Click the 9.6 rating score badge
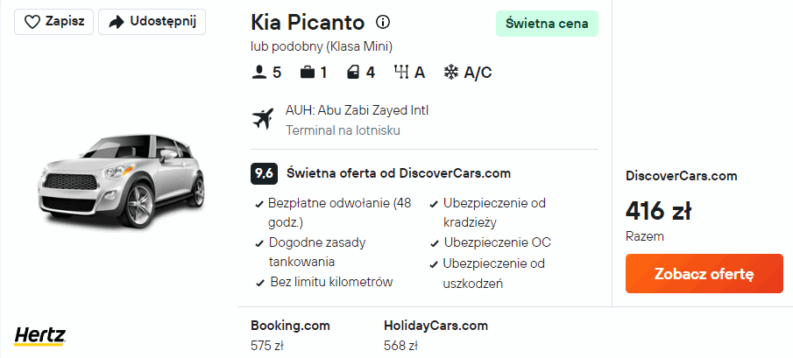 [x=264, y=173]
